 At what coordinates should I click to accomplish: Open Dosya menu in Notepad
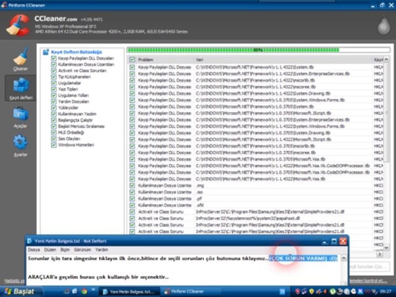pos(34,250)
